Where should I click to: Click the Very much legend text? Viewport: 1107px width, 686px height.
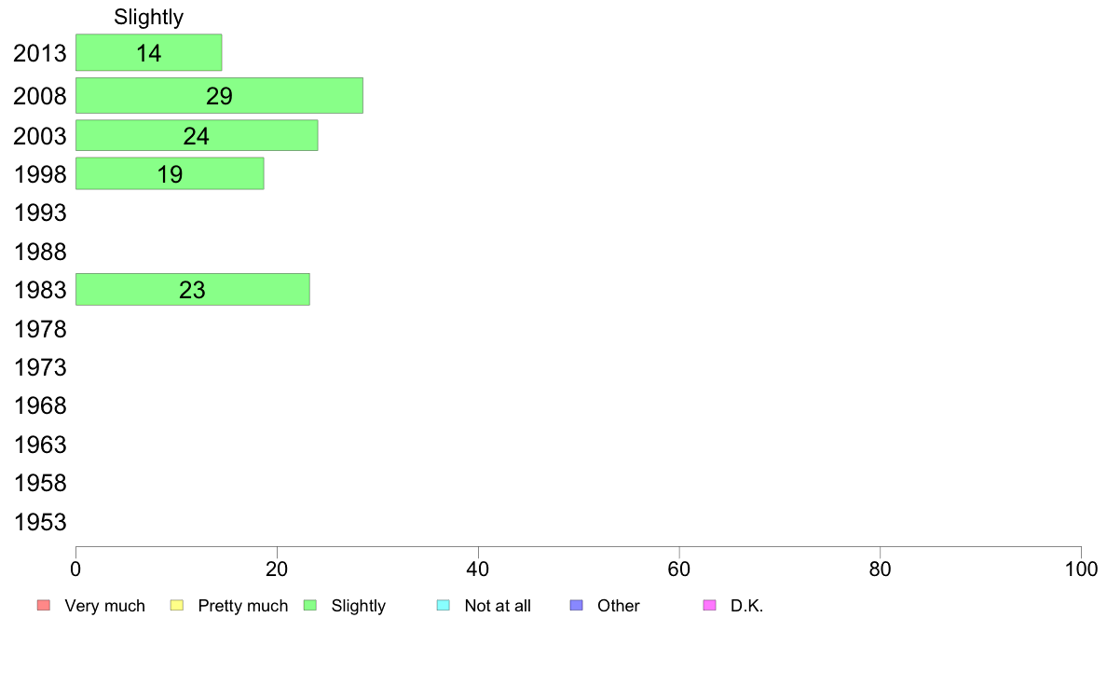(104, 606)
